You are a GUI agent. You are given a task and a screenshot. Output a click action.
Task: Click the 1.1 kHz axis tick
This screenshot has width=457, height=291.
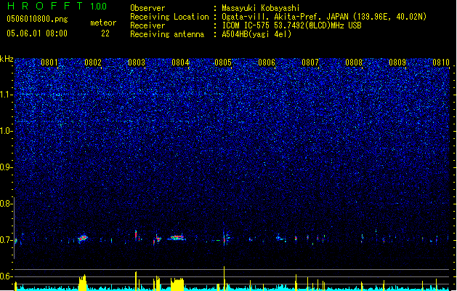coord(7,95)
